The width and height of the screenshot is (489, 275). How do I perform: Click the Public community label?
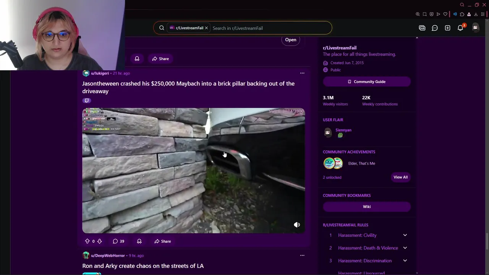(335, 70)
